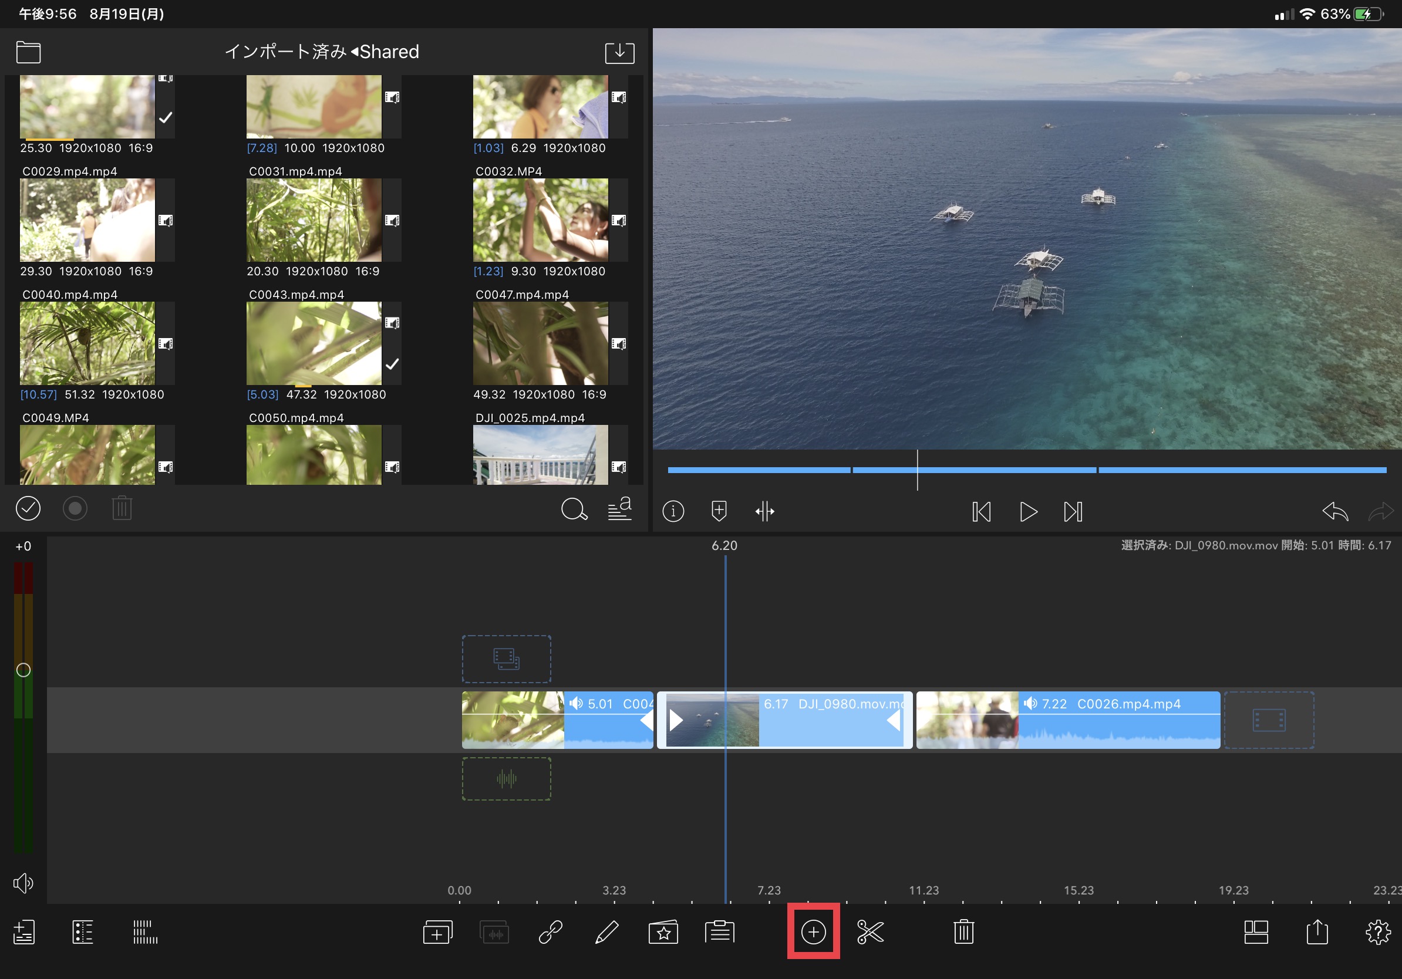This screenshot has height=979, width=1402.
Task: Delete the selected clip with the timeline trash icon
Action: click(963, 932)
